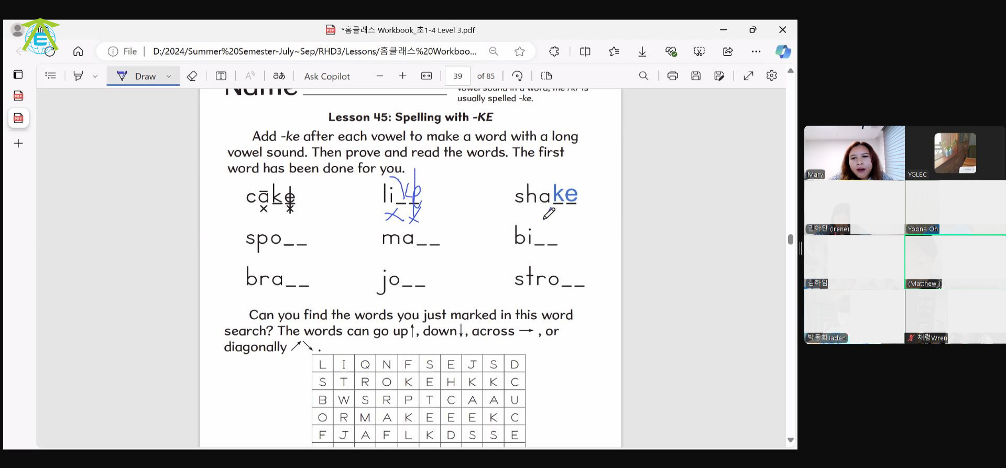Screen dimensions: 1006x468
Task: Click the 'Lesson 45: Spelling with -KE' heading
Action: [x=410, y=117]
